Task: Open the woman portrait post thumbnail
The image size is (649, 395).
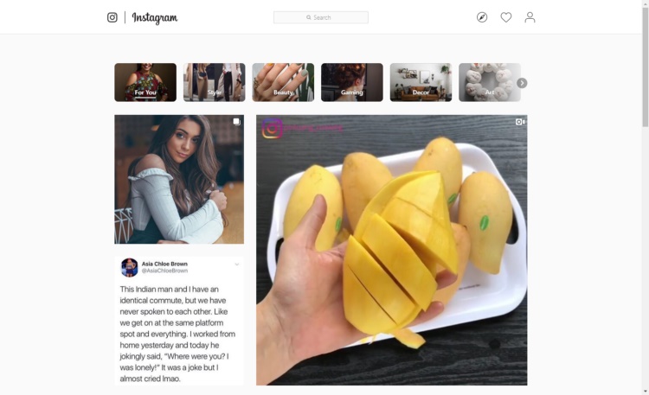Action: [x=179, y=180]
